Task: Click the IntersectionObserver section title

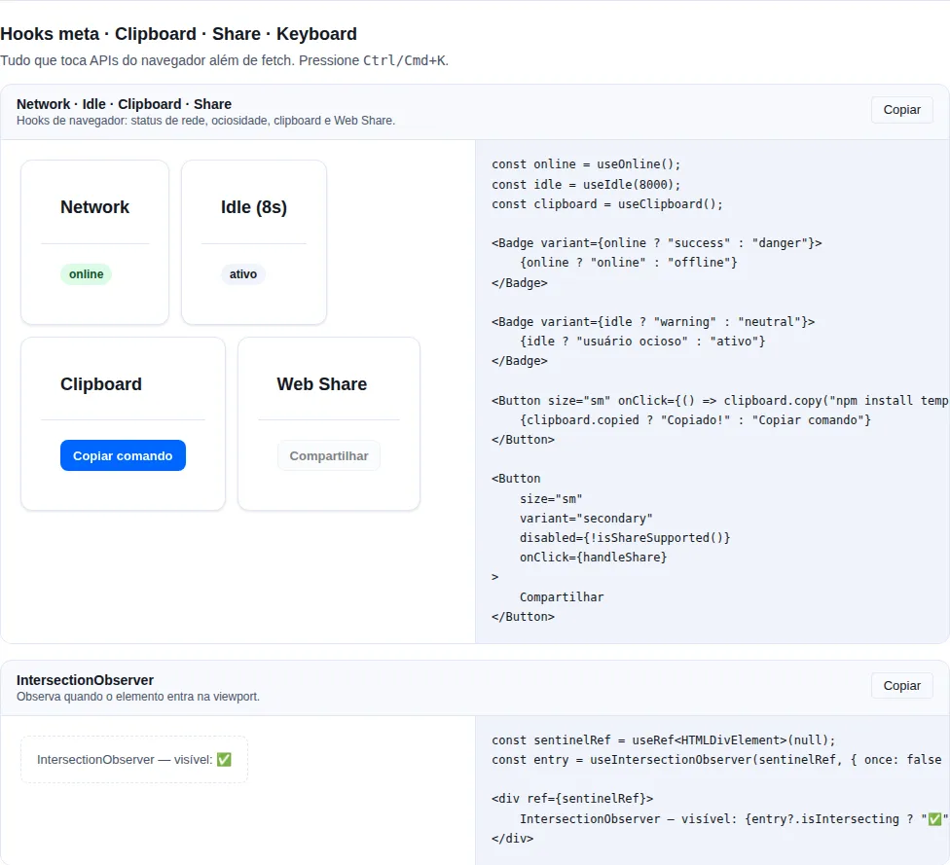Action: click(86, 680)
